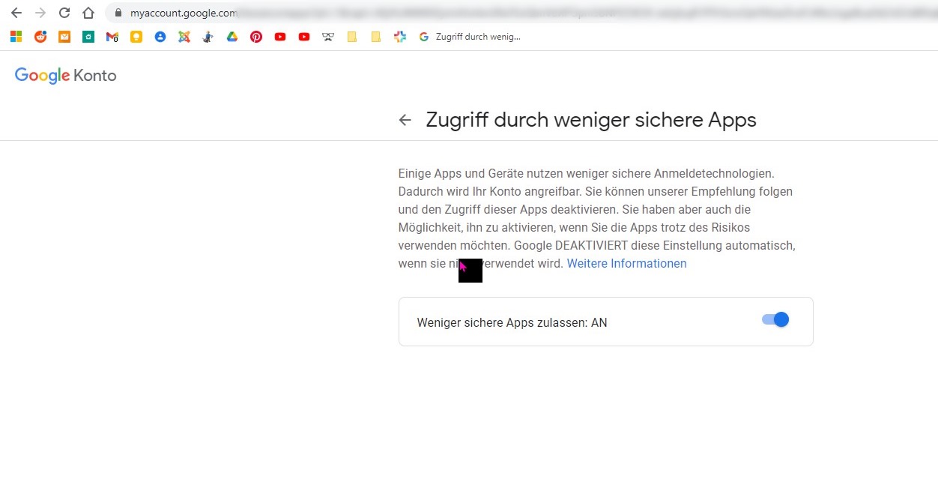Screen dimensions: 938x503
Task: Open the Gmail bookmark
Action: click(x=112, y=37)
